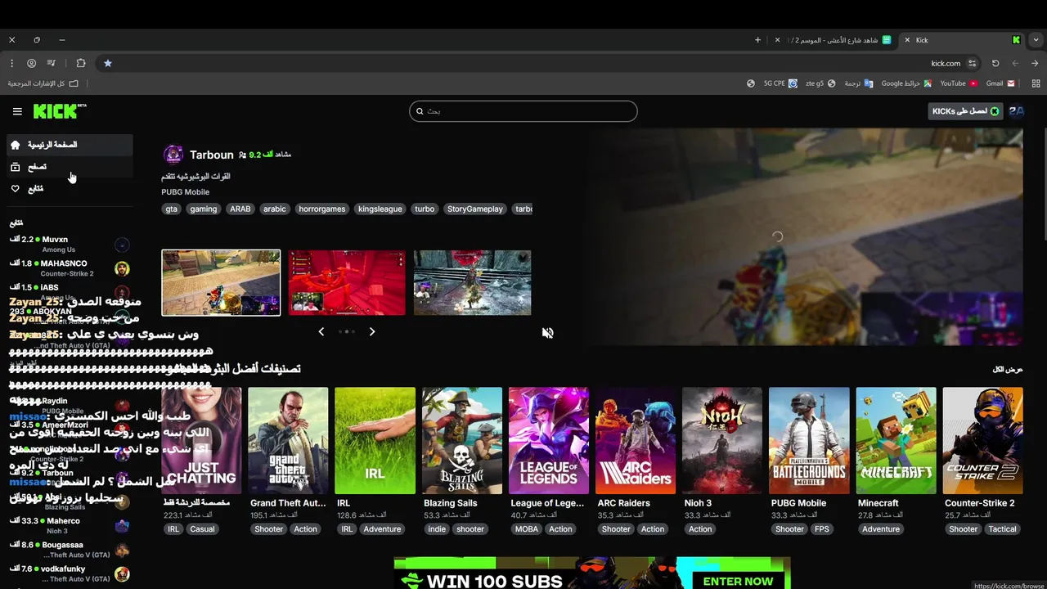Open Chrome three-dot menu
This screenshot has width=1047, height=589.
11,63
